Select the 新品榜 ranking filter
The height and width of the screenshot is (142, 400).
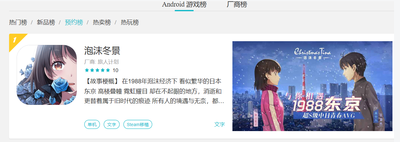click(46, 22)
